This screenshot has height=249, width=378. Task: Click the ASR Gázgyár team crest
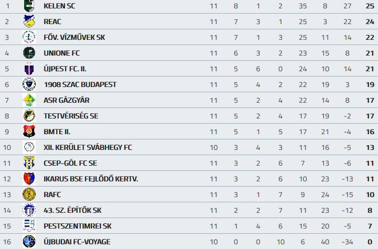point(28,100)
